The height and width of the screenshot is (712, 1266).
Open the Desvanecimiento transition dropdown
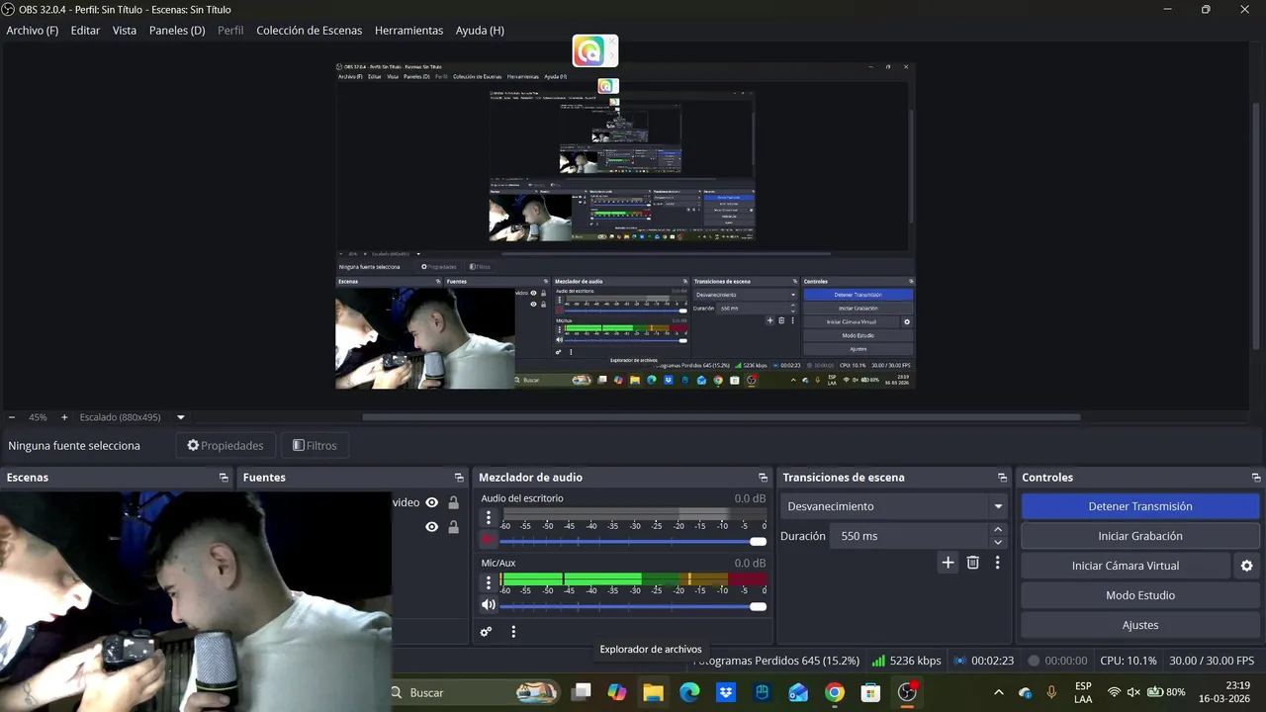[x=894, y=506]
